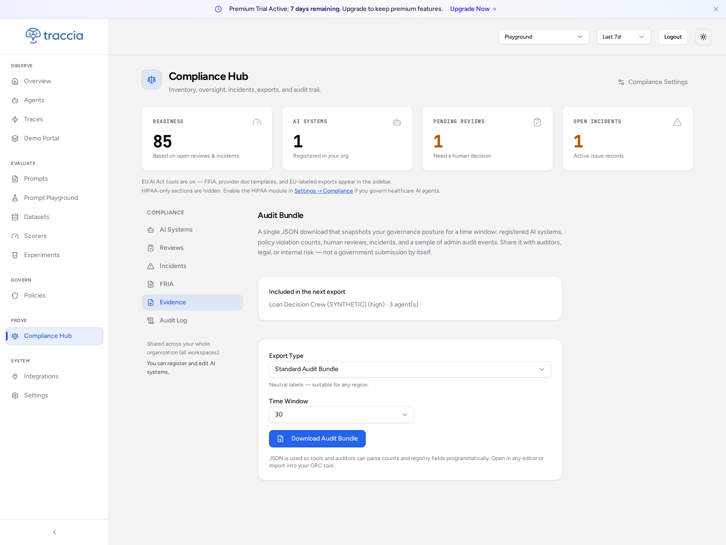The image size is (726, 545).
Task: Click the Logout button
Action: coord(673,37)
